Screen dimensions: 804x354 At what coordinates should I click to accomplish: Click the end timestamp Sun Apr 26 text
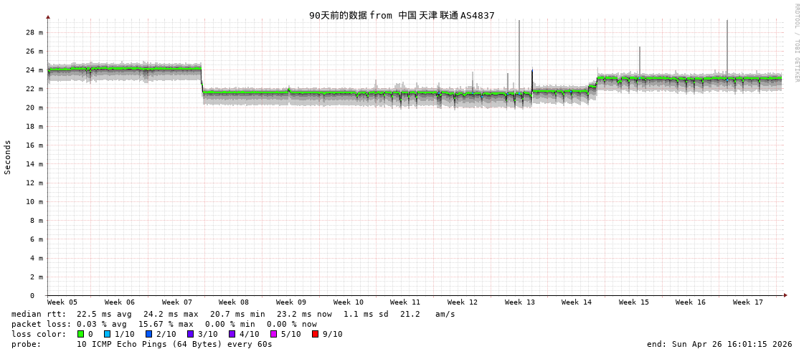(x=719, y=344)
